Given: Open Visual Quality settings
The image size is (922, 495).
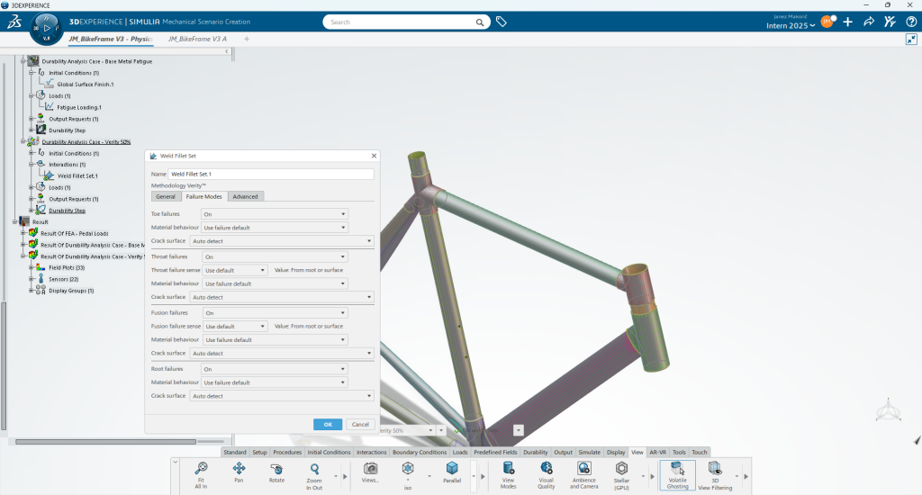Looking at the screenshot, I should [546, 469].
